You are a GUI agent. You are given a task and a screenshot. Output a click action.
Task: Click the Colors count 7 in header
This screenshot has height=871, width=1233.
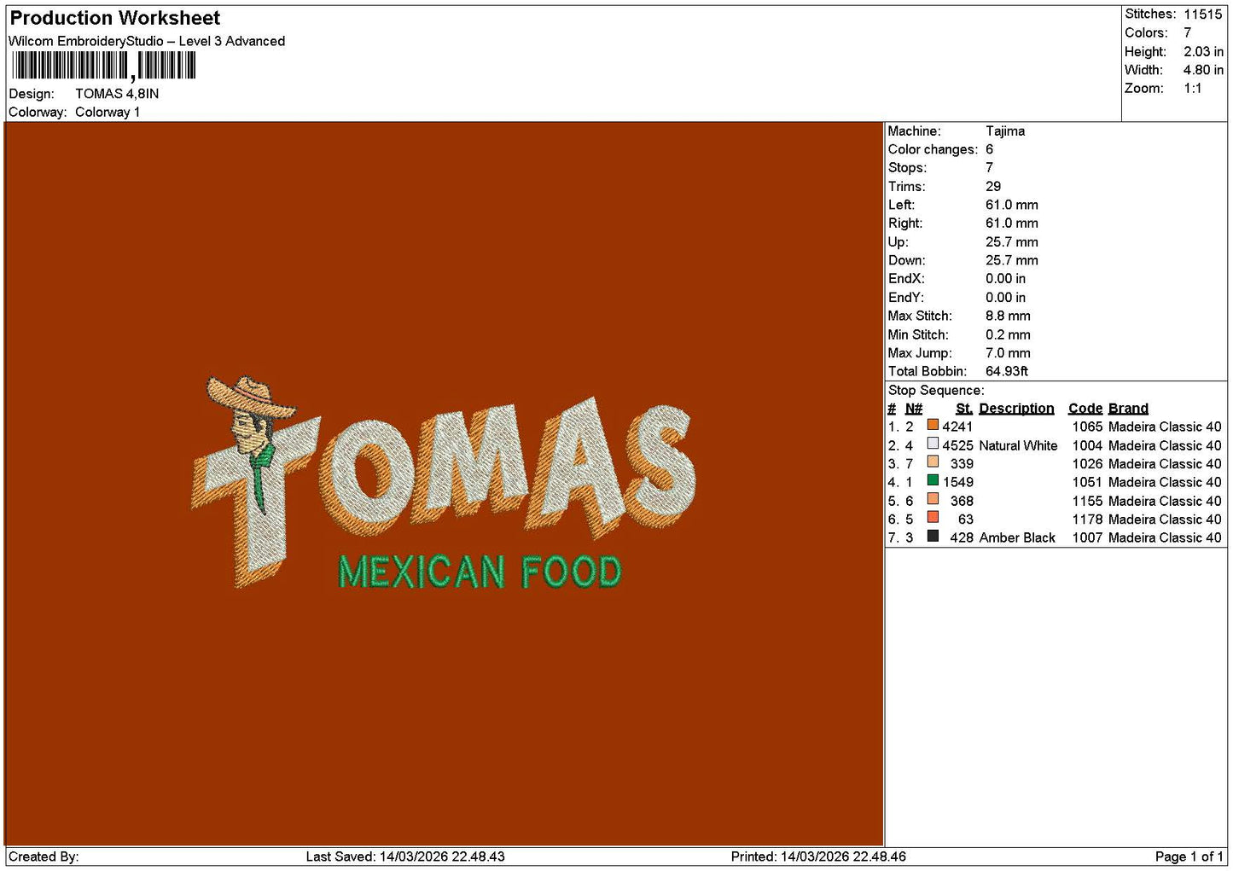1187,32
